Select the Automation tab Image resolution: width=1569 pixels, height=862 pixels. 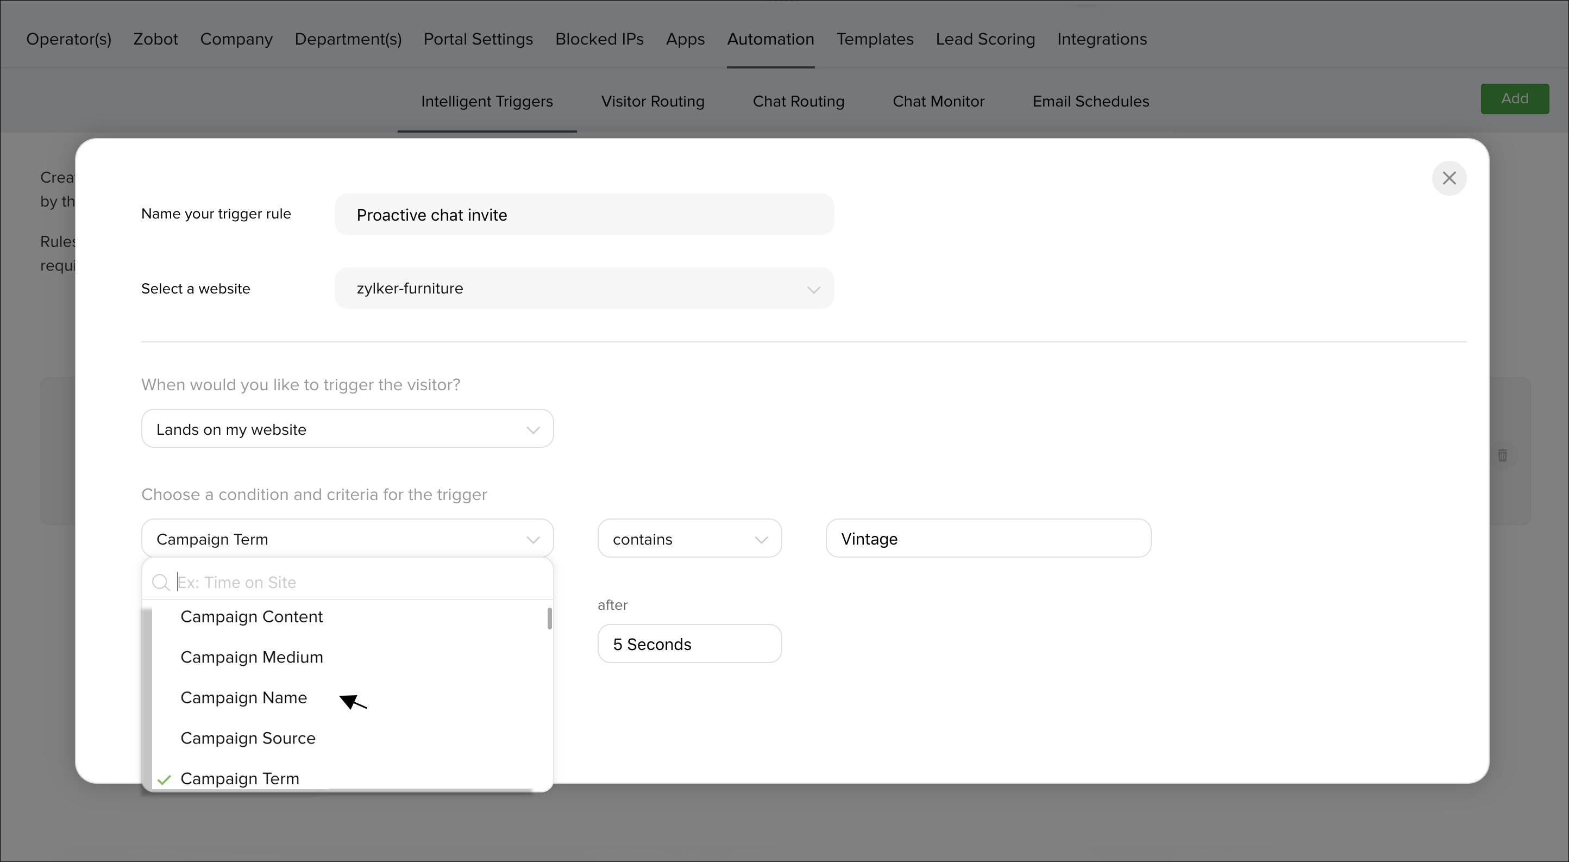pos(770,39)
